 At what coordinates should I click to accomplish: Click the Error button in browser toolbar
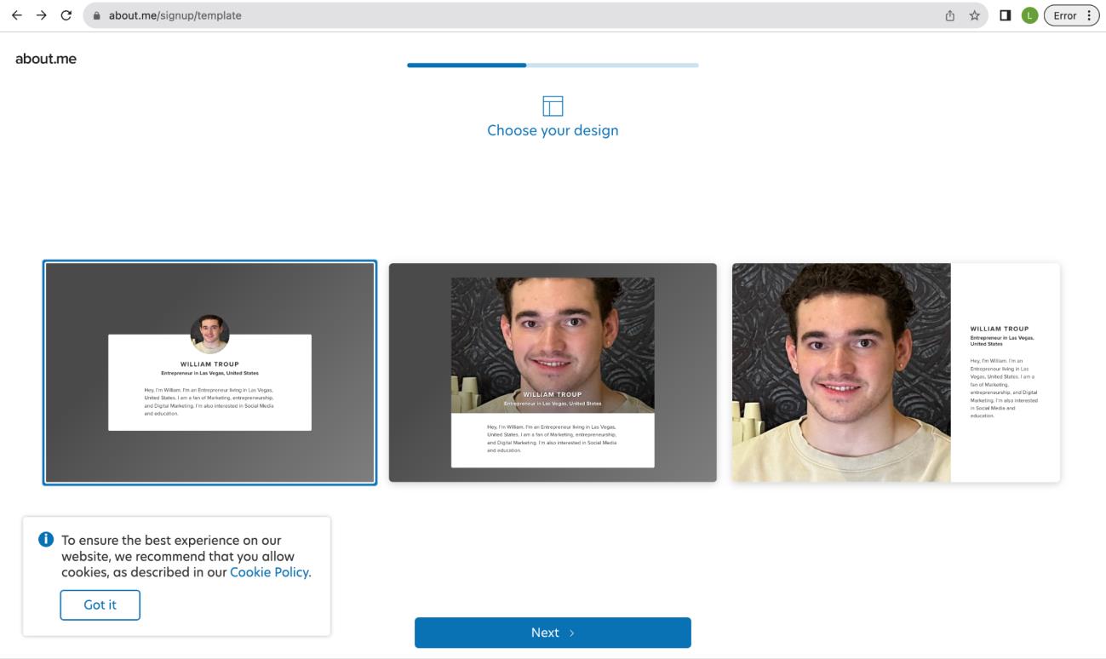point(1070,15)
